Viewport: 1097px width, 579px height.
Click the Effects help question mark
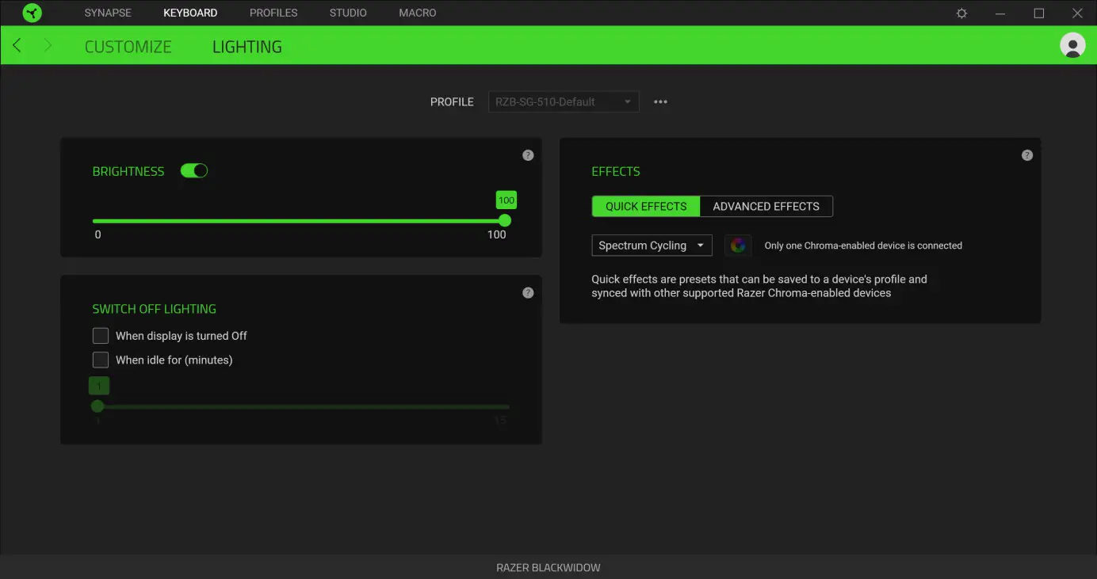point(1027,154)
